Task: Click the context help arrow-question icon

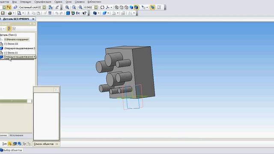Action: coord(84,13)
